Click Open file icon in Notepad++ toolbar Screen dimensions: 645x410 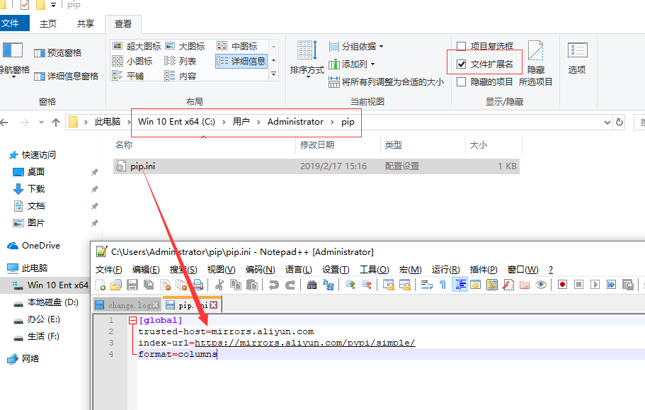click(116, 285)
